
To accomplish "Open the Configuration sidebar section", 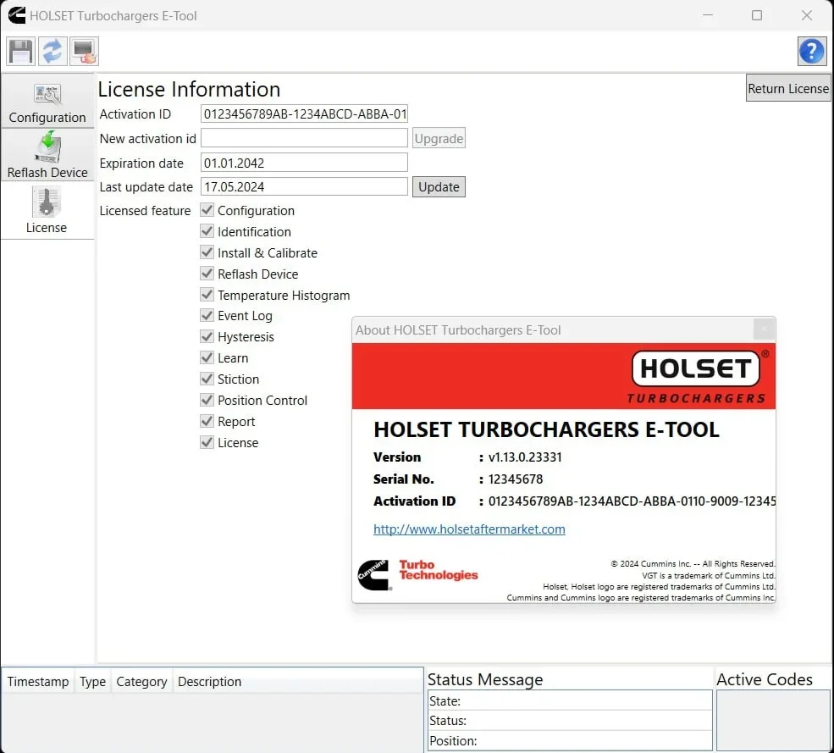I will [x=47, y=102].
